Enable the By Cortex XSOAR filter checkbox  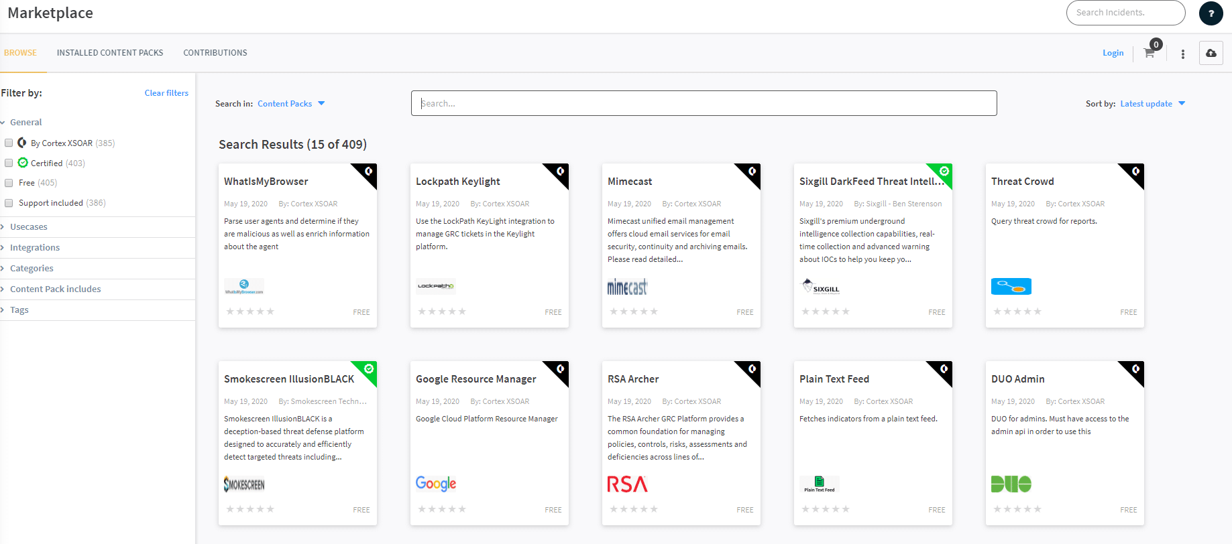pos(9,143)
